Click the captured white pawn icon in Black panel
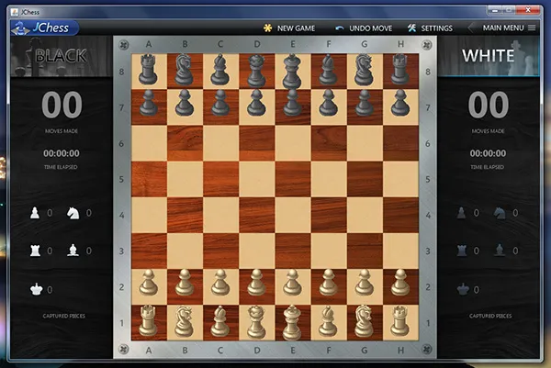This screenshot has height=368, width=551. pyautogui.click(x=36, y=213)
